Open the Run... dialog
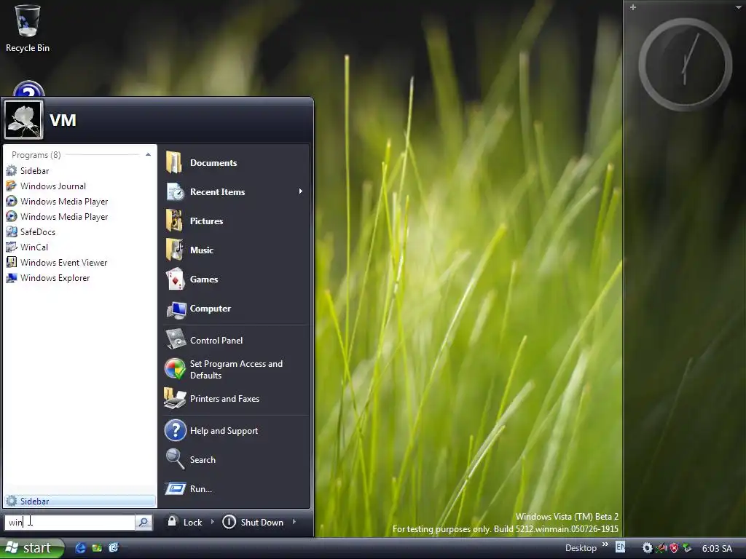 [x=235, y=488]
